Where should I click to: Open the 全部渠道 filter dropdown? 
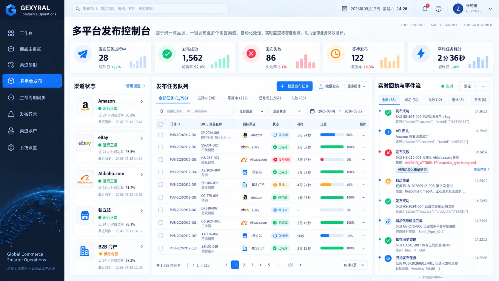[251, 111]
